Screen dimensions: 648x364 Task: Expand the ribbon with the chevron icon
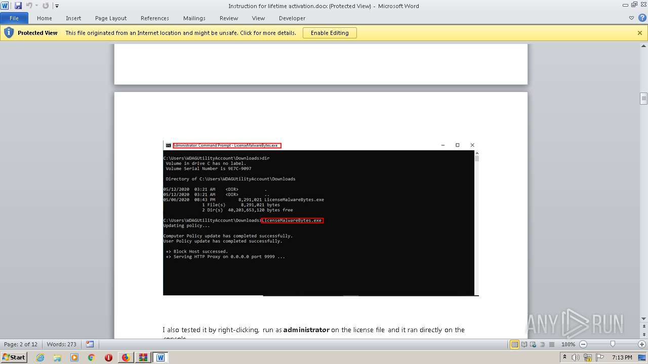(x=631, y=18)
